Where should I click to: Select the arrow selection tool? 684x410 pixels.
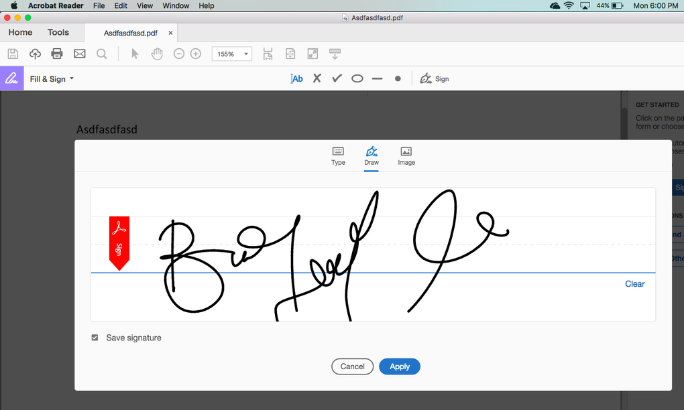click(135, 54)
